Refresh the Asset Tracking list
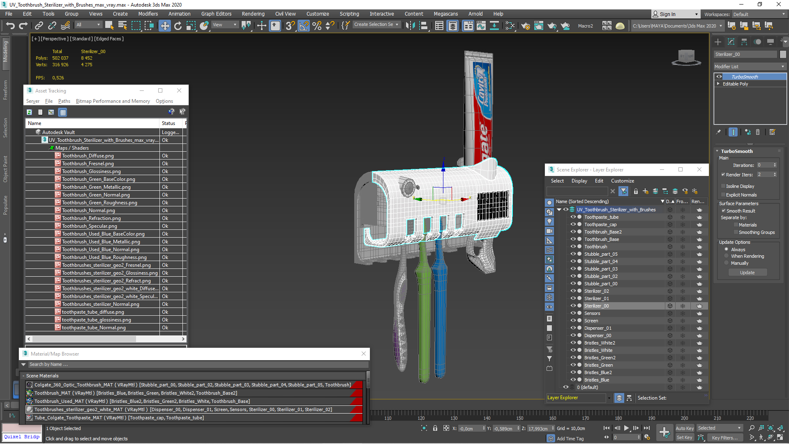789x444 pixels. tap(29, 112)
